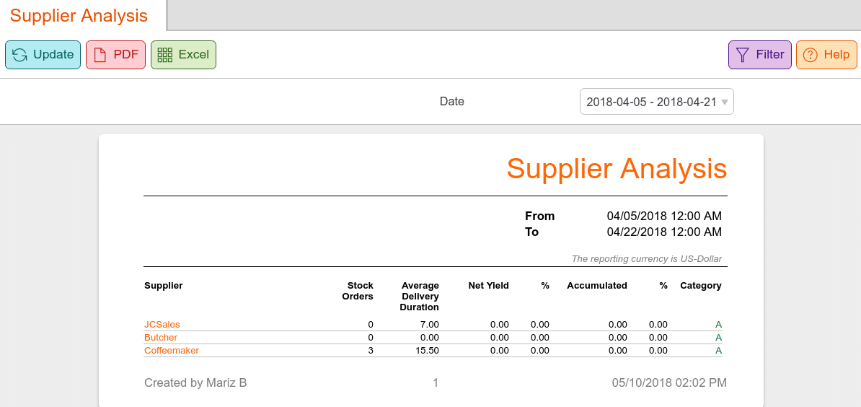Click the Help question mark icon
This screenshot has width=861, height=407.
click(x=810, y=55)
